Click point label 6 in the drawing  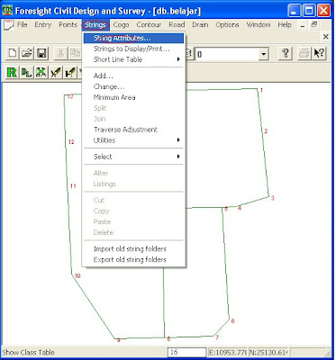(x=232, y=321)
